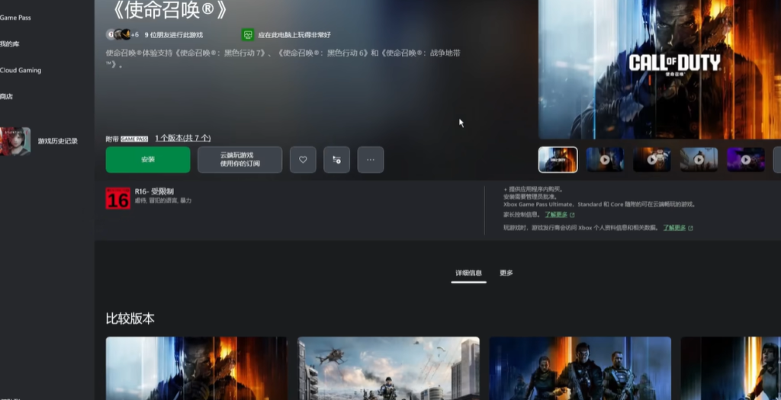Click the red R16 age rating badge
Image resolution: width=781 pixels, height=400 pixels.
coord(117,197)
